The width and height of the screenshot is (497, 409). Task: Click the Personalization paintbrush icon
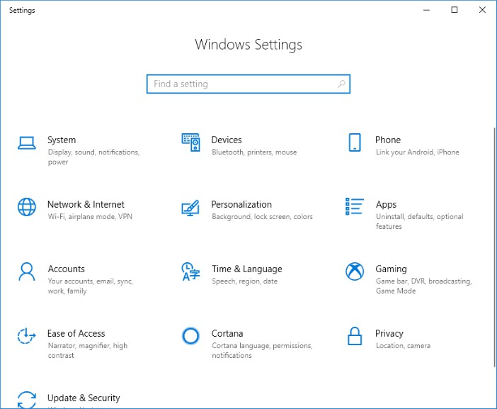pos(190,208)
